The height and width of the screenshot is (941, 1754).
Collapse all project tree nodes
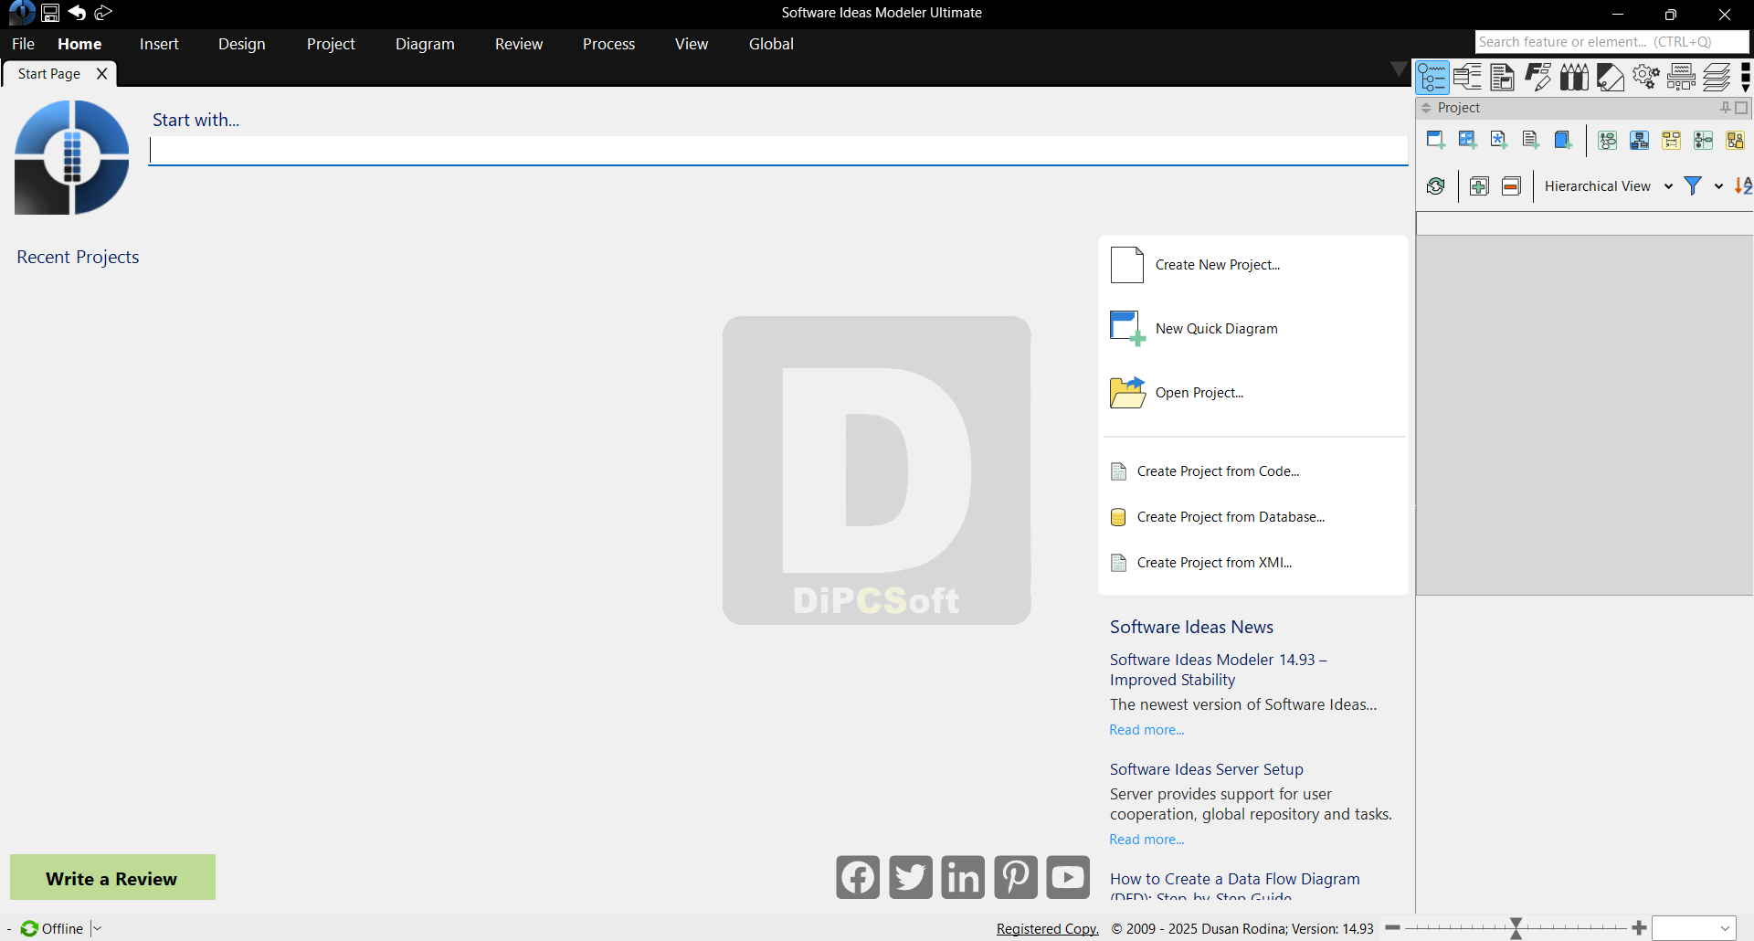pyautogui.click(x=1511, y=186)
